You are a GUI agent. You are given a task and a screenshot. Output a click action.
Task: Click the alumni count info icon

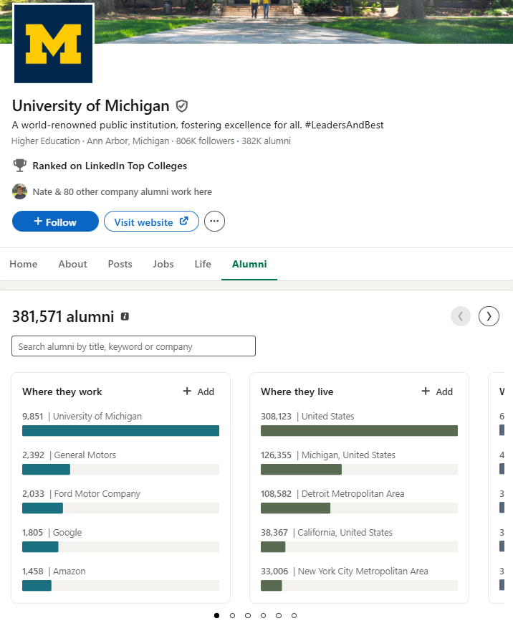pyautogui.click(x=125, y=316)
